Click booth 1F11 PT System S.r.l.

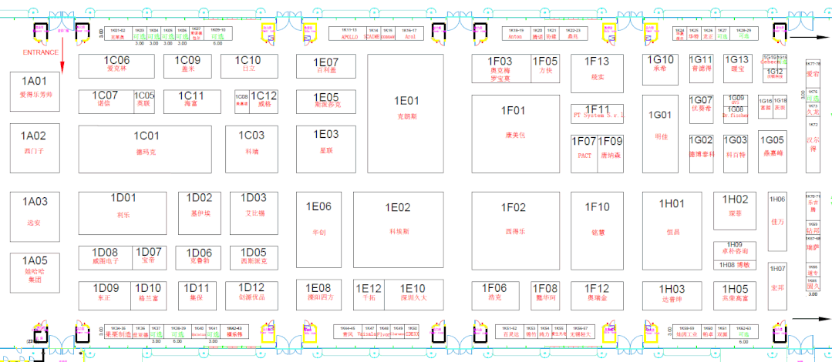point(597,113)
